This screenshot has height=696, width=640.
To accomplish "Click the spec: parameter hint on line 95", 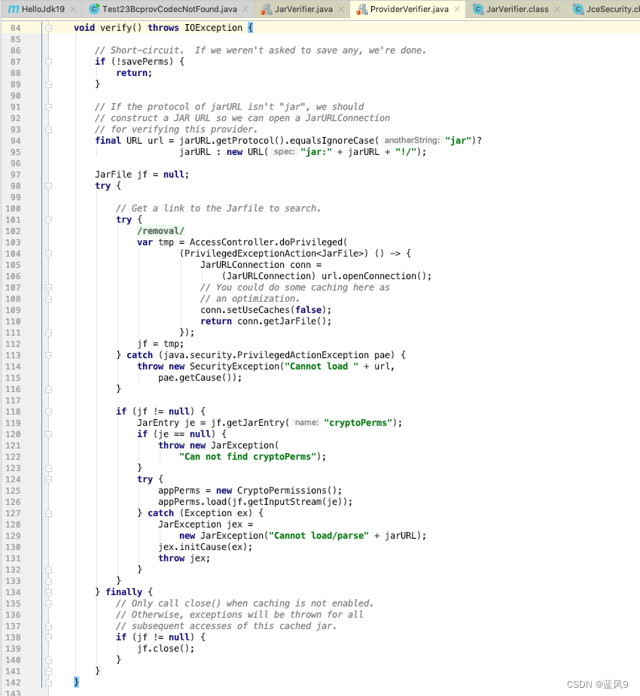I will (285, 152).
